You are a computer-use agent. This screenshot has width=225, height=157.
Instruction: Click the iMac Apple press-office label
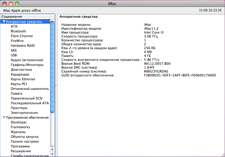[22, 10]
